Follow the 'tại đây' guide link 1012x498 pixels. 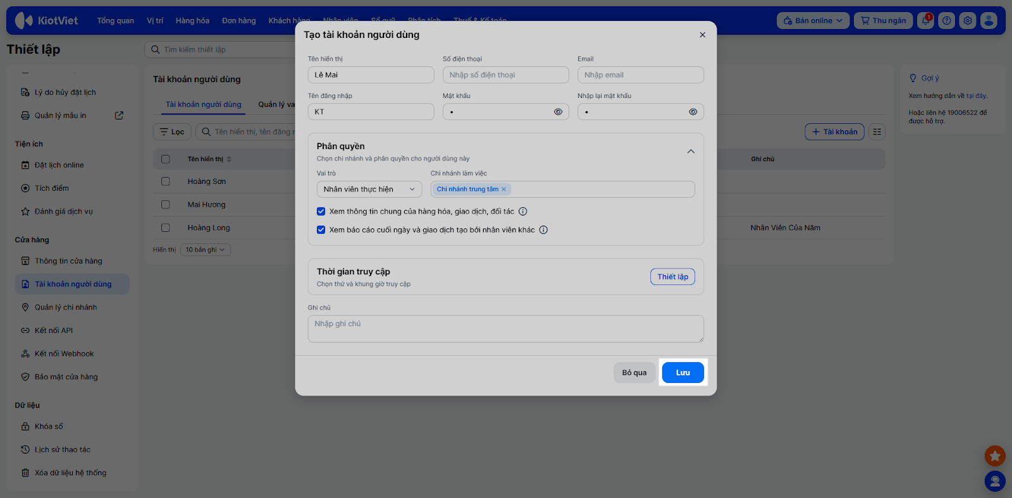(x=976, y=96)
